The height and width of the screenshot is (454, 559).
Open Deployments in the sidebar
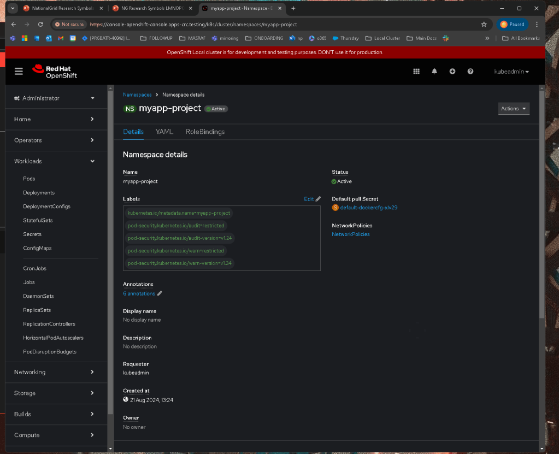click(x=39, y=192)
